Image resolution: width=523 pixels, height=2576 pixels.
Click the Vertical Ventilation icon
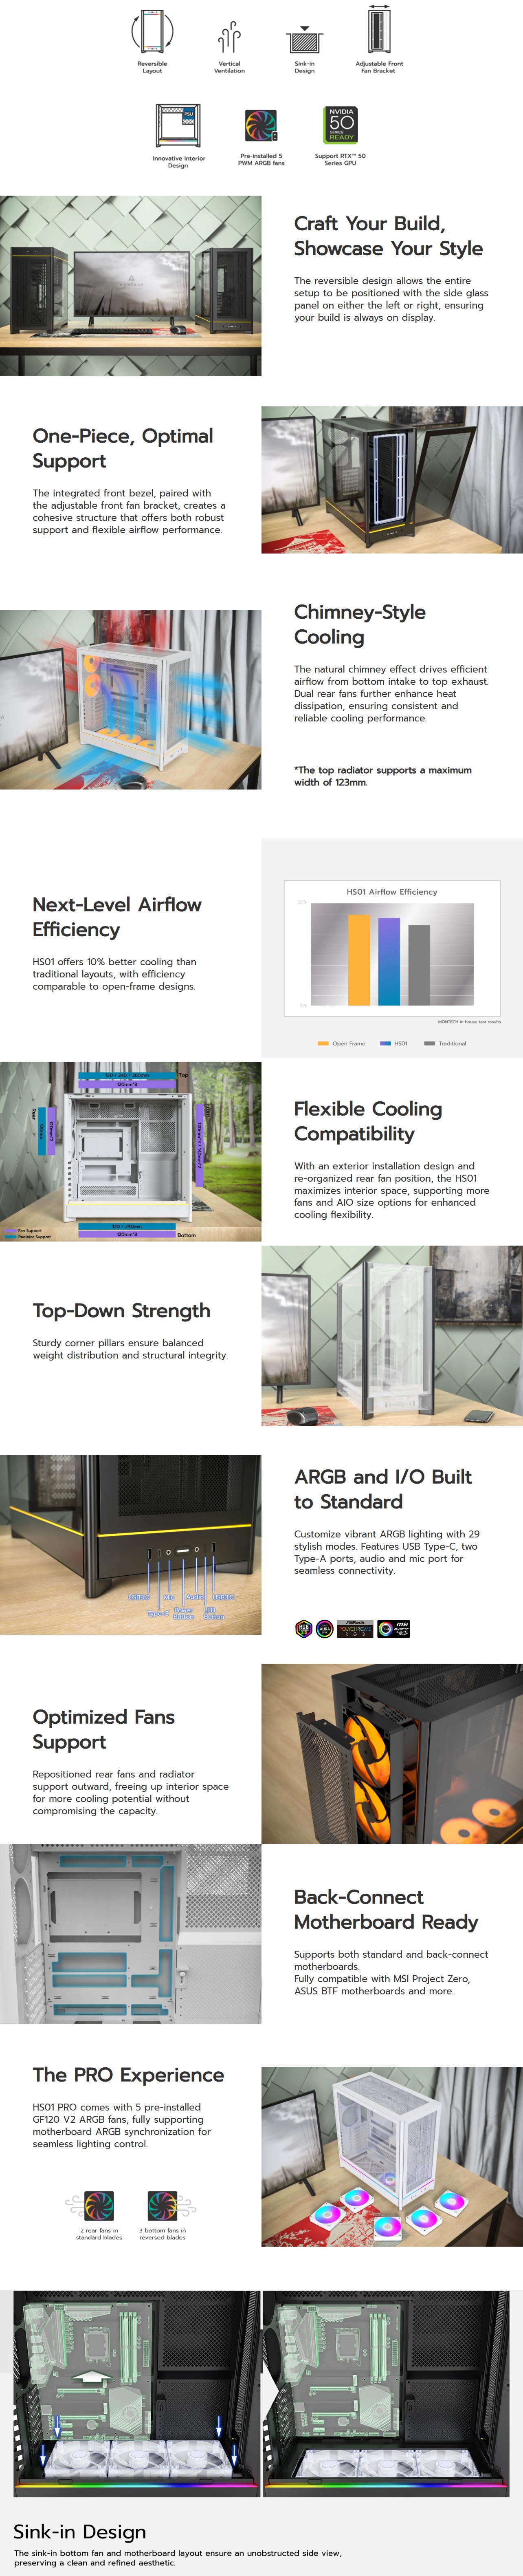click(x=229, y=37)
